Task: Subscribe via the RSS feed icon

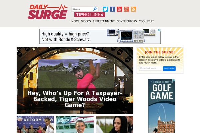Action: (133, 9)
